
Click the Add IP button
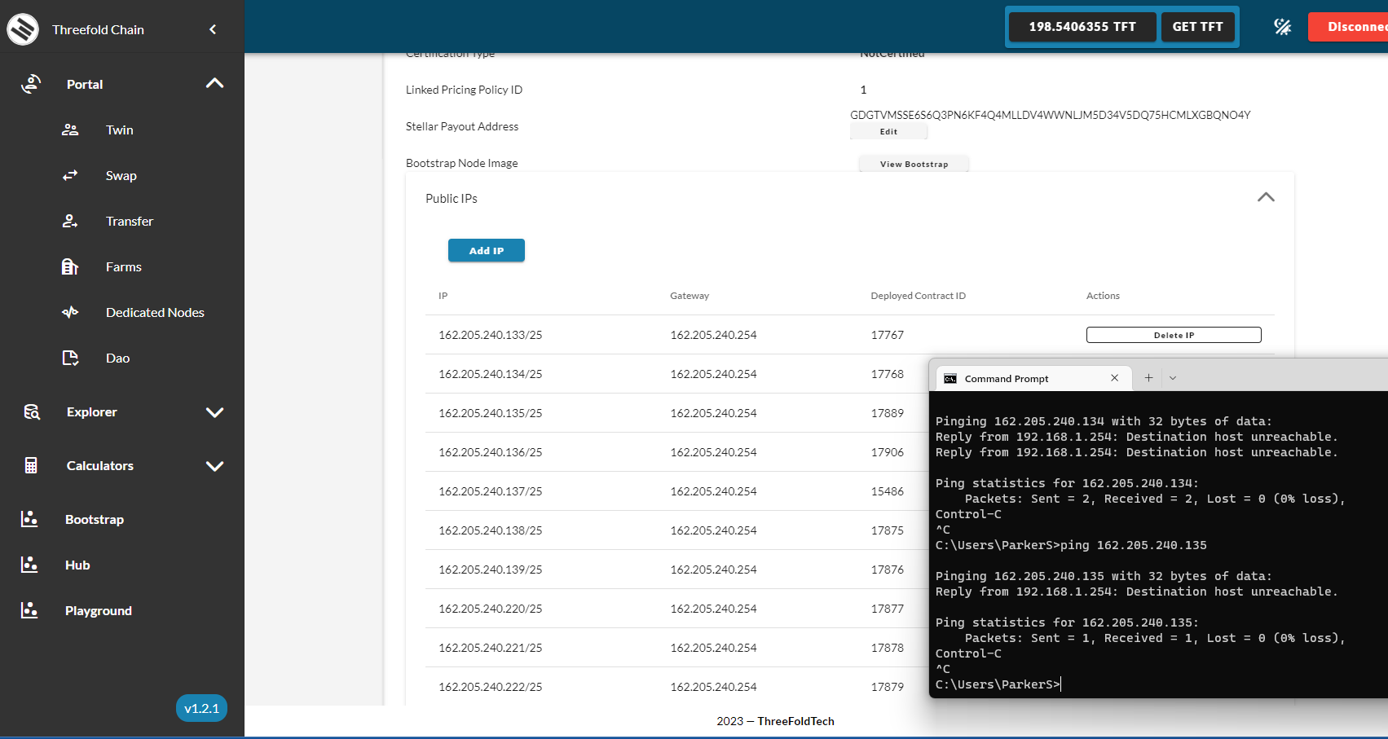pos(486,250)
